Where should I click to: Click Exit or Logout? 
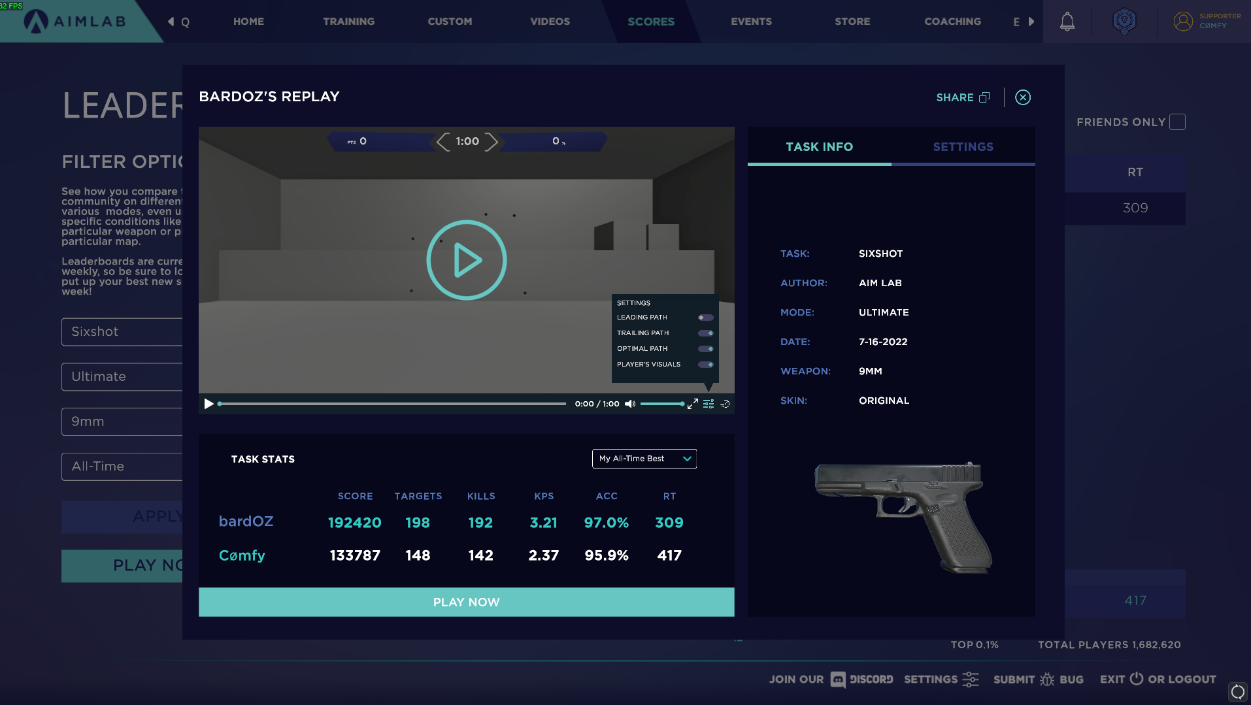coord(1158,680)
